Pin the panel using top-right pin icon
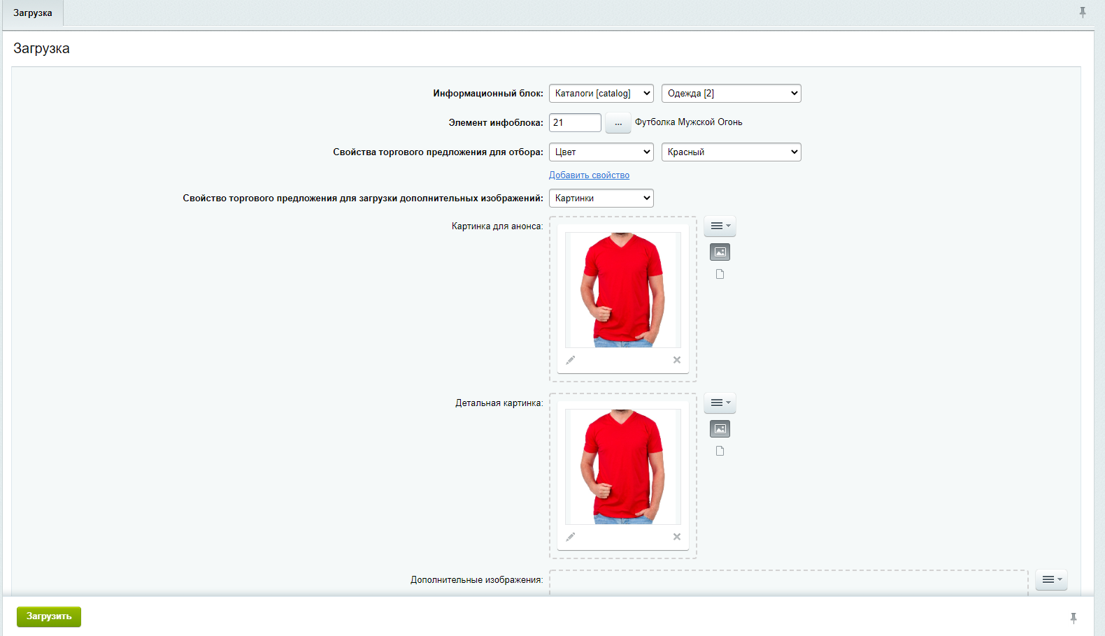This screenshot has height=636, width=1105. click(1082, 13)
